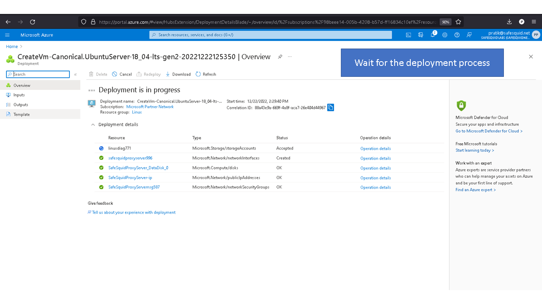Click the linuxdiag771 resource name
This screenshot has height=304, width=542.
(x=120, y=148)
